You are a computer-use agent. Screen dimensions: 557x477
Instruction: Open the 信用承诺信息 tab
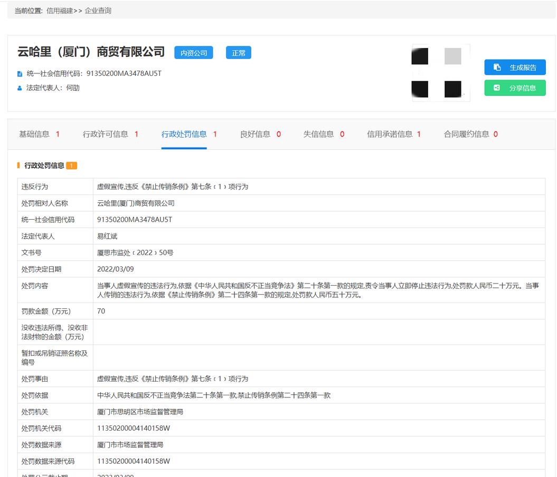click(390, 134)
